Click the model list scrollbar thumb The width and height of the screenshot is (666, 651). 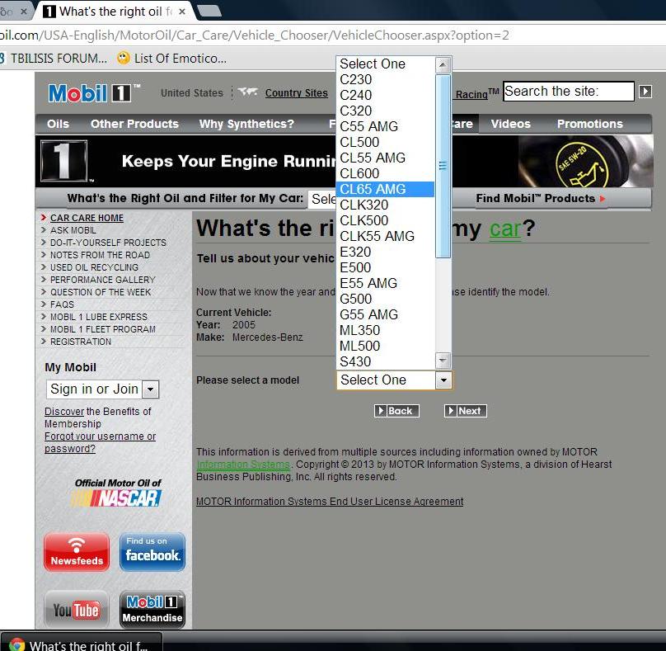click(443, 166)
